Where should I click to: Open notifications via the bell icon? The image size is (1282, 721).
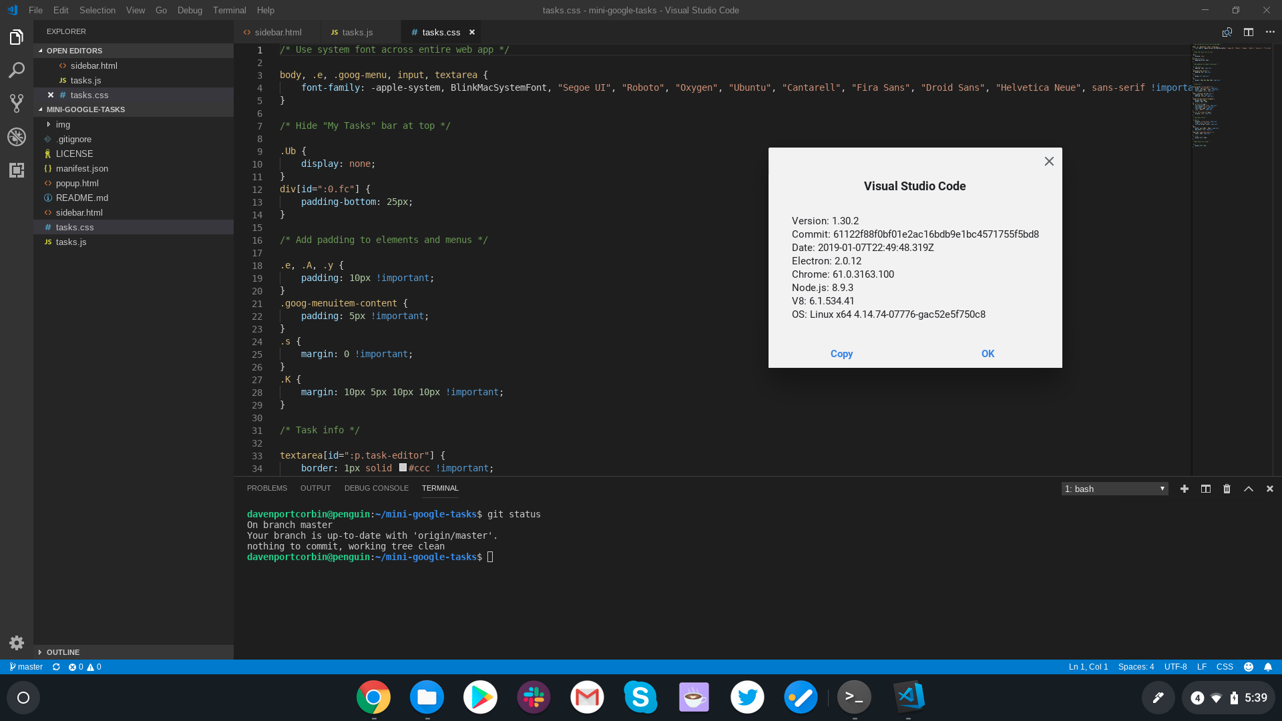[x=1268, y=667]
